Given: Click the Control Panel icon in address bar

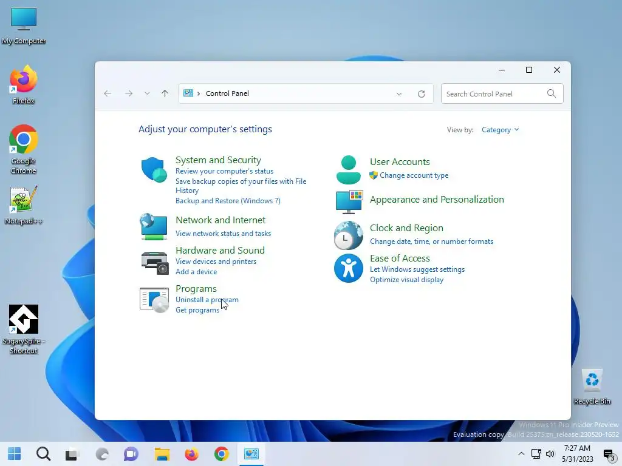Looking at the screenshot, I should 188,93.
